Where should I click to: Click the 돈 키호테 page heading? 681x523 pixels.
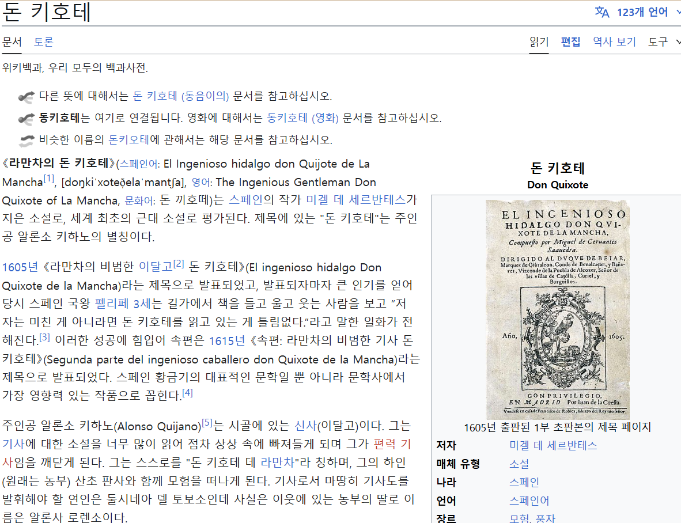pyautogui.click(x=47, y=12)
